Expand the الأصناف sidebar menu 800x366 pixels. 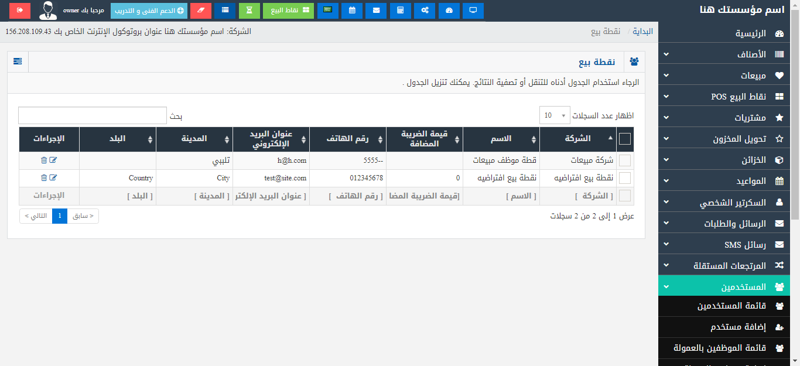pyautogui.click(x=729, y=54)
